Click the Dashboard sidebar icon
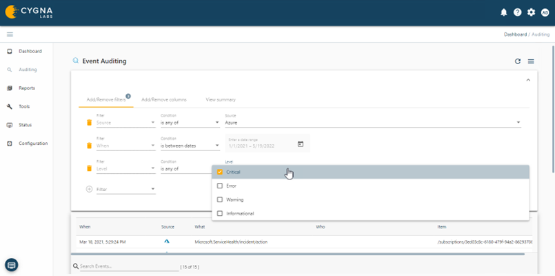The image size is (555, 276). tap(10, 51)
